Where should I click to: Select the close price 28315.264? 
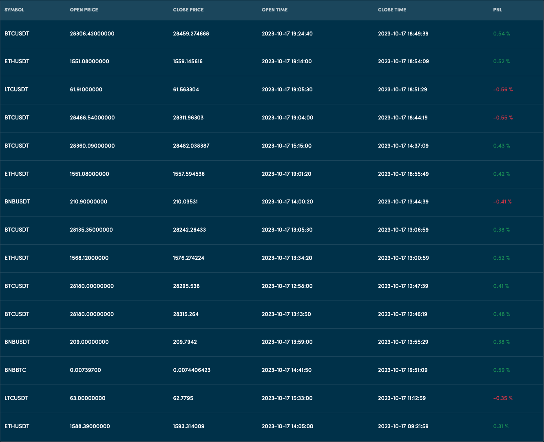(x=186, y=314)
